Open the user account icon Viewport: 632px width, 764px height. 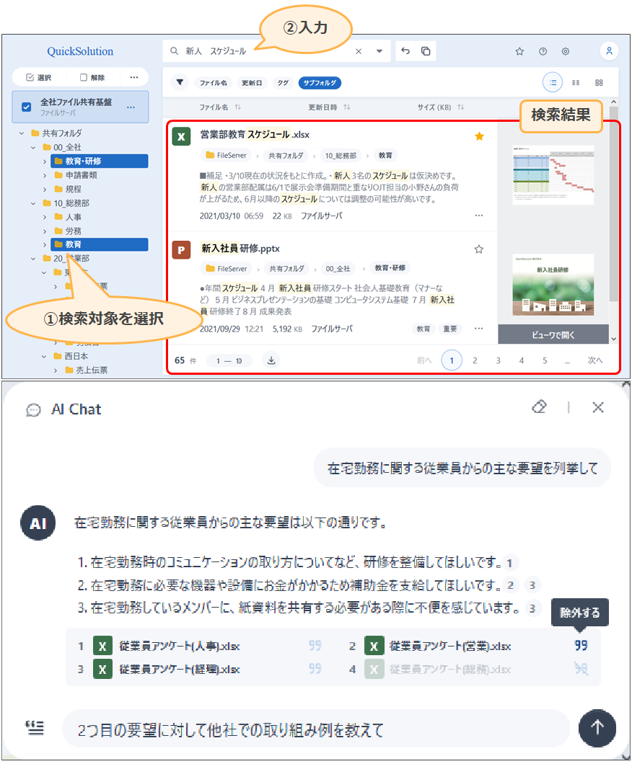(x=609, y=50)
